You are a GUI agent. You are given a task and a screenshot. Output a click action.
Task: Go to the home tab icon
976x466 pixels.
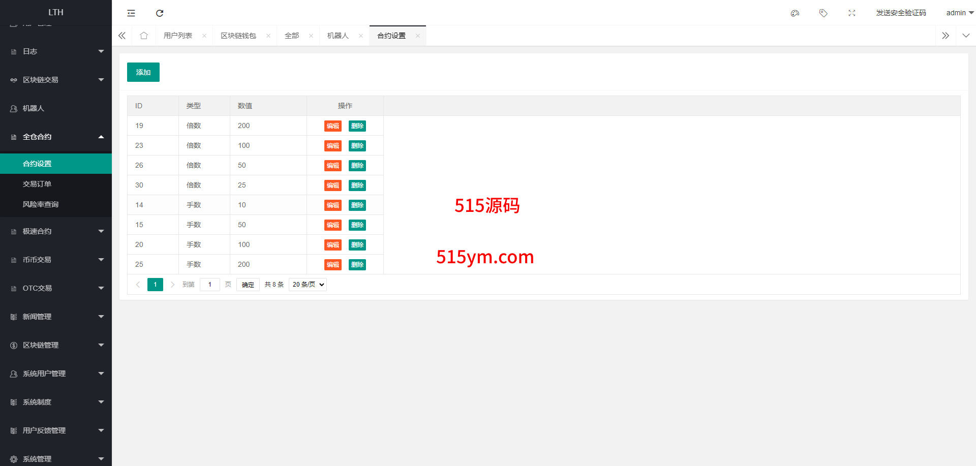[x=144, y=36]
